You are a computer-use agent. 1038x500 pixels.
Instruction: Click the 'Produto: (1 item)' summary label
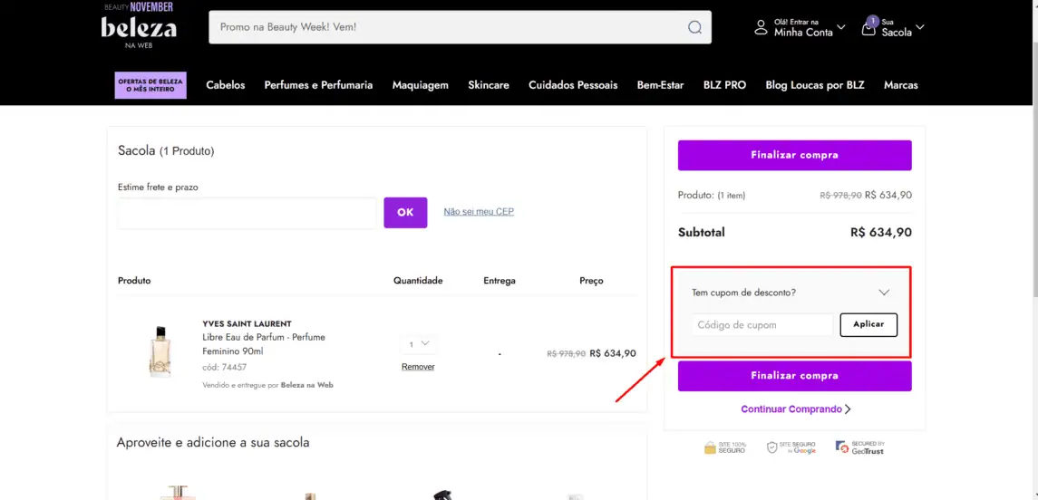(712, 195)
